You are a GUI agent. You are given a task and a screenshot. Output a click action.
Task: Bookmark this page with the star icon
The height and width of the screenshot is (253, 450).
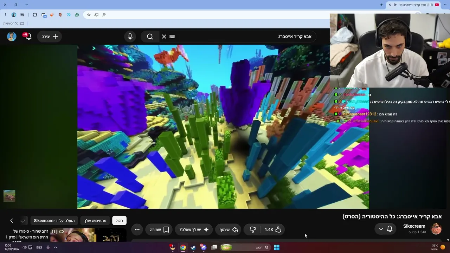pos(89,15)
